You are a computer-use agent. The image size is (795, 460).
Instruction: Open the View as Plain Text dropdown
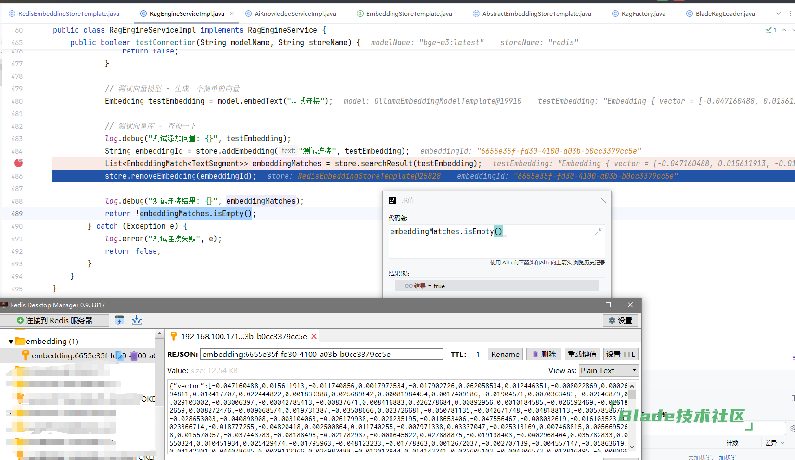(x=609, y=370)
